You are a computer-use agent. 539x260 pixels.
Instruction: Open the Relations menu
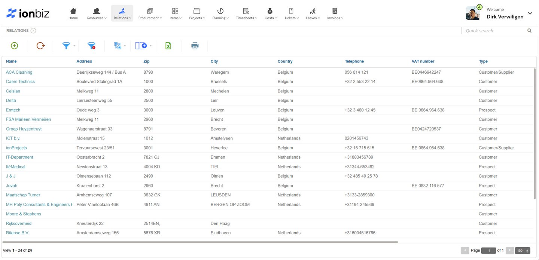pyautogui.click(x=122, y=13)
